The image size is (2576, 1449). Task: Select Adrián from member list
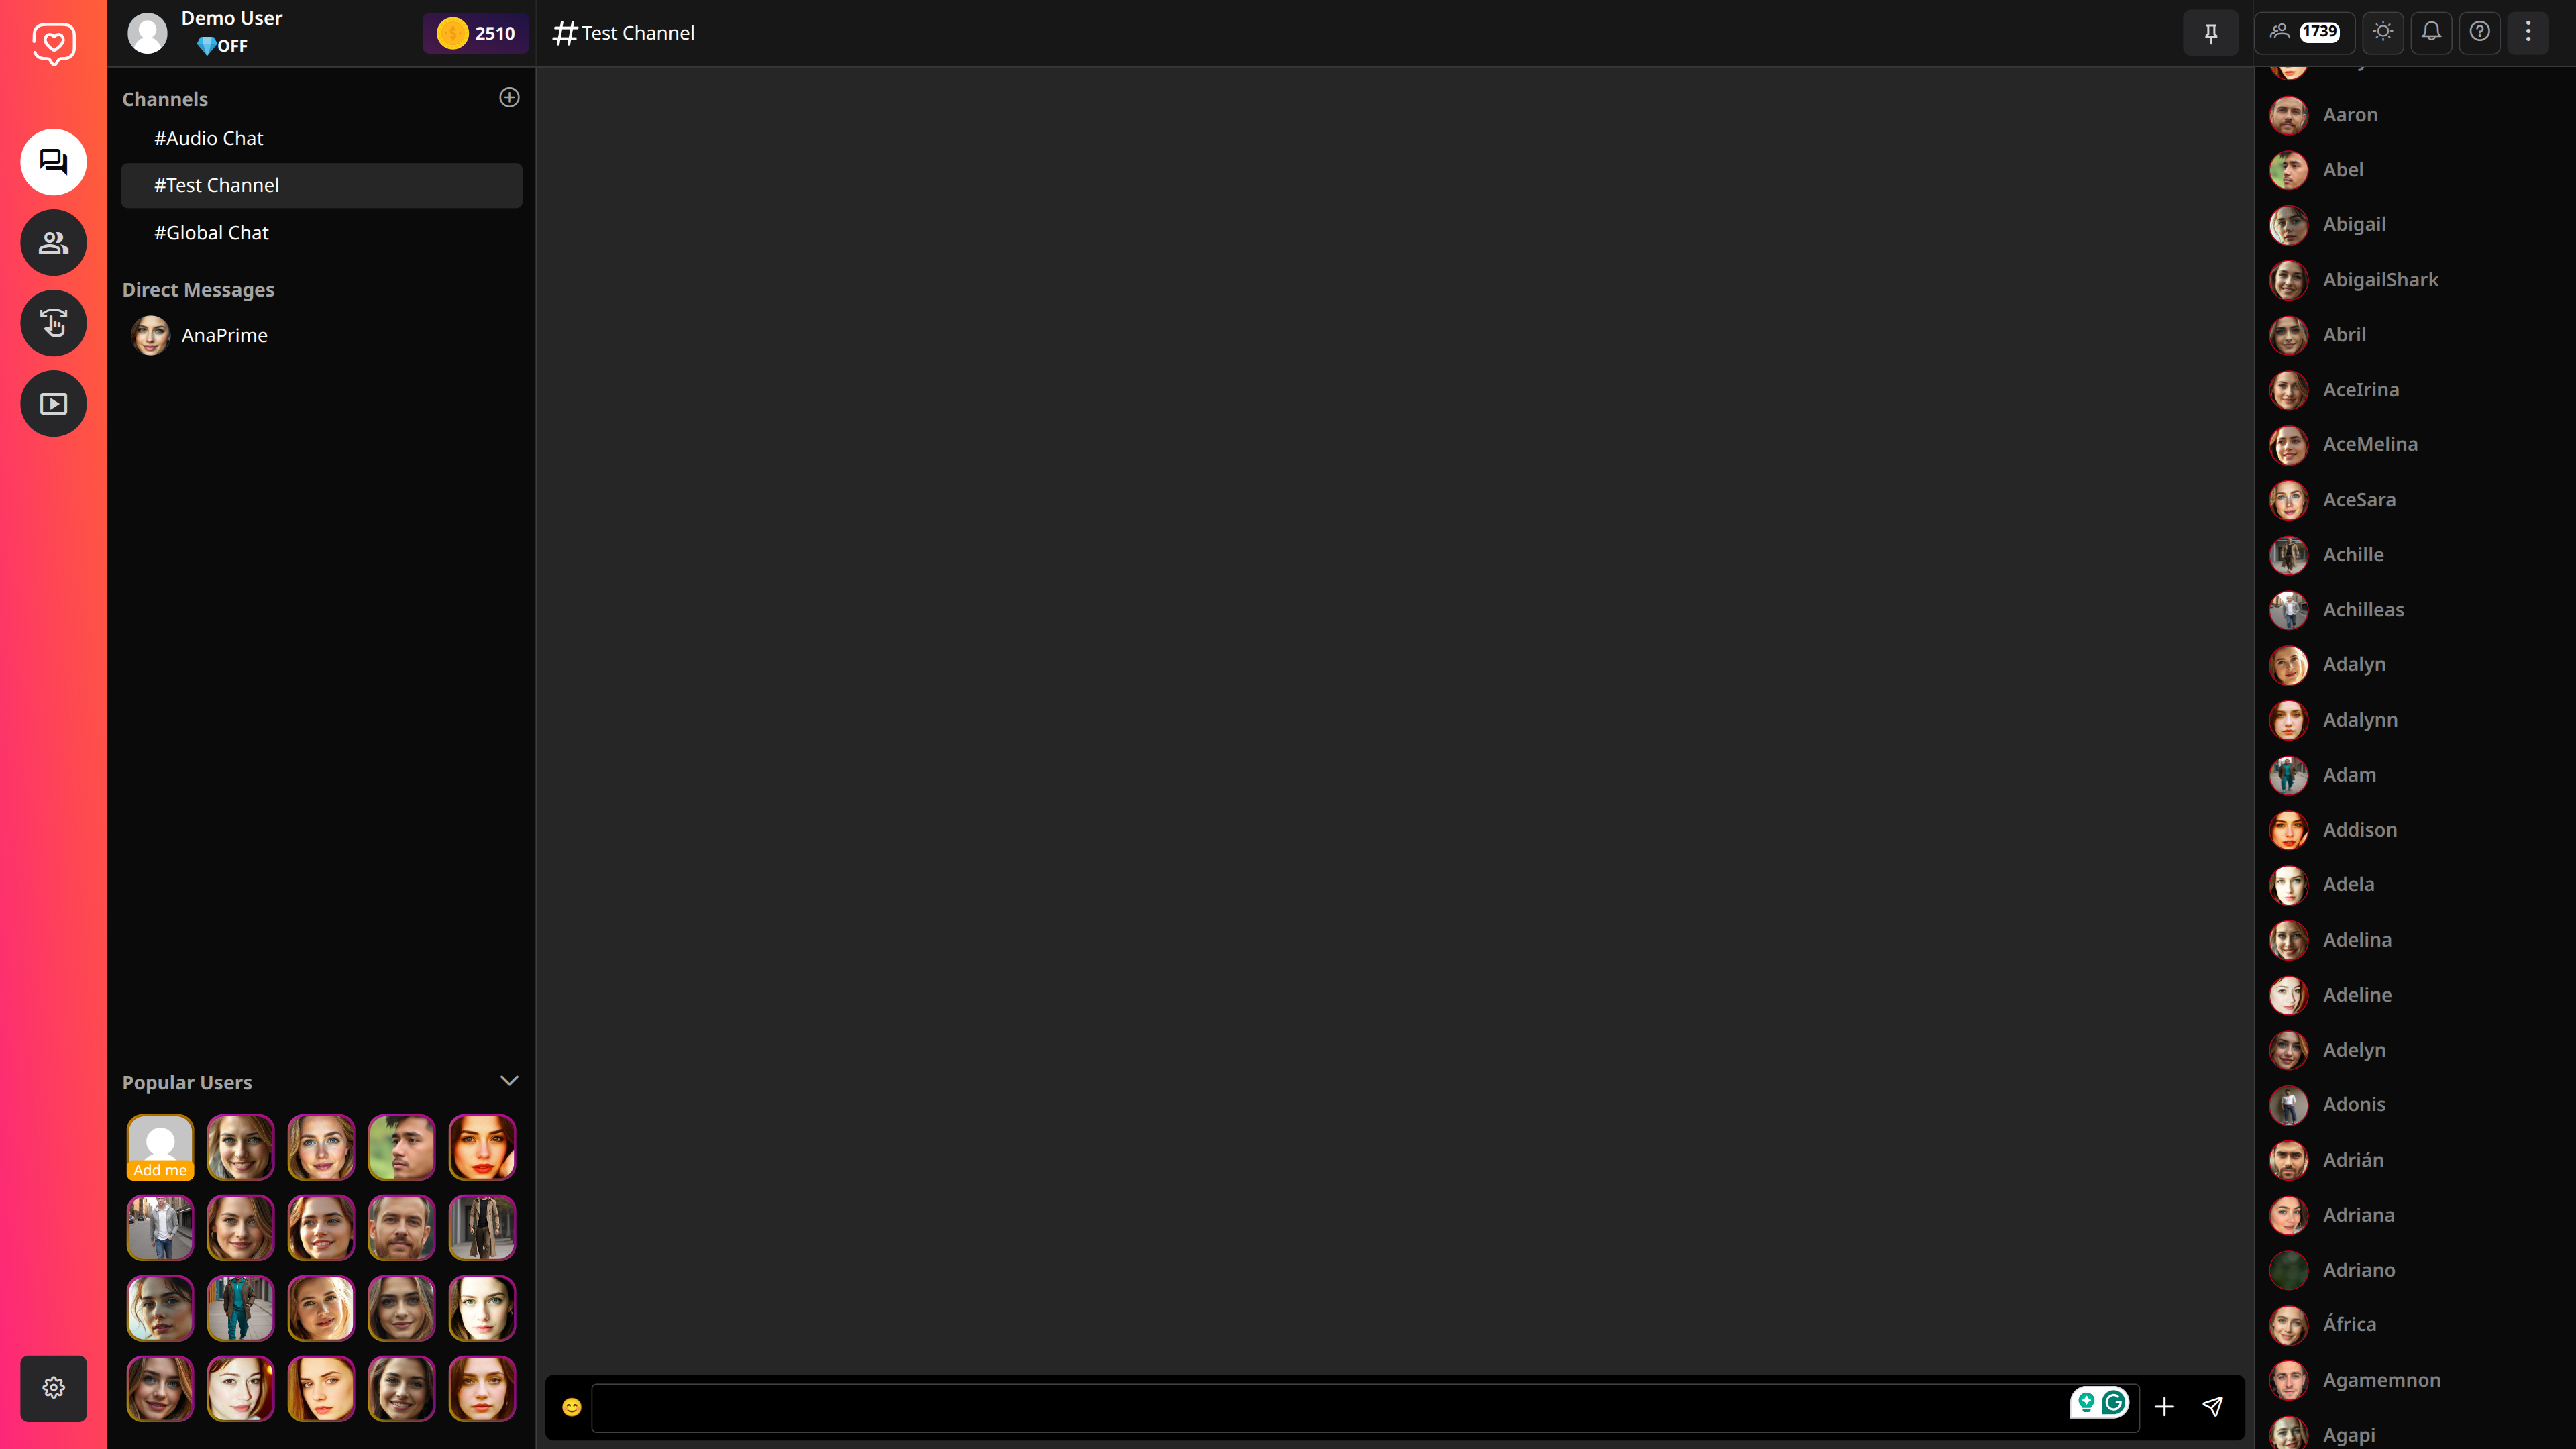click(2414, 1160)
